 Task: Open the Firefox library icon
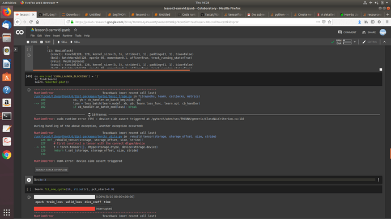[x=366, y=22]
